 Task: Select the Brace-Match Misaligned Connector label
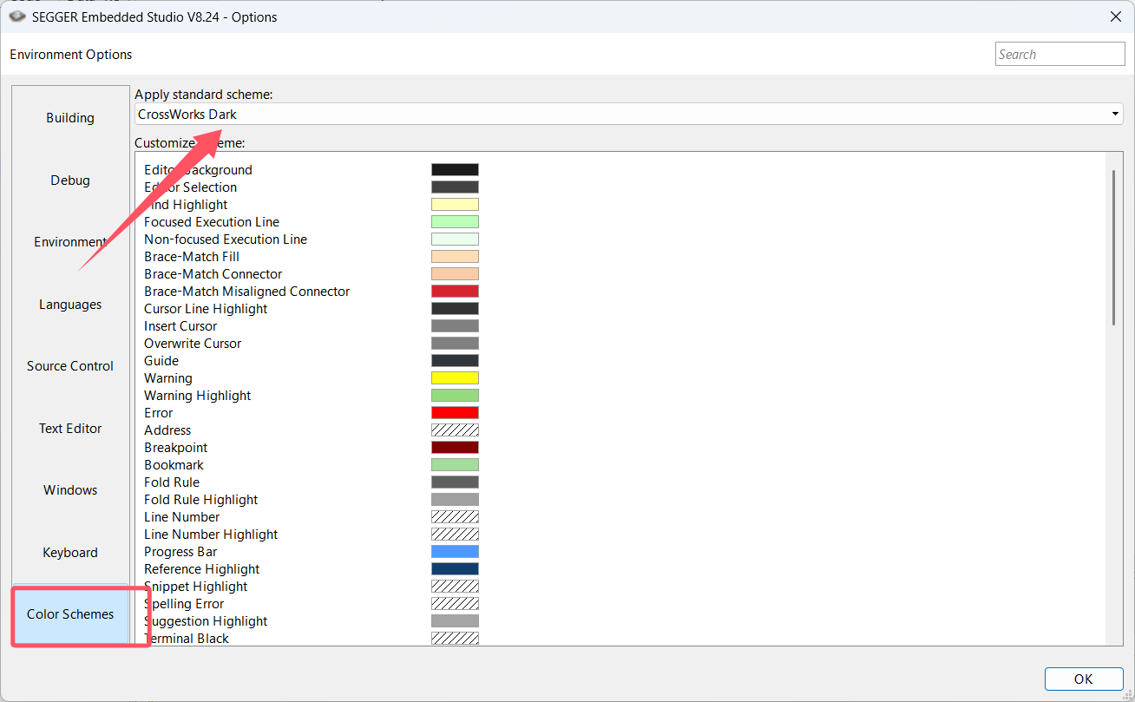click(247, 292)
